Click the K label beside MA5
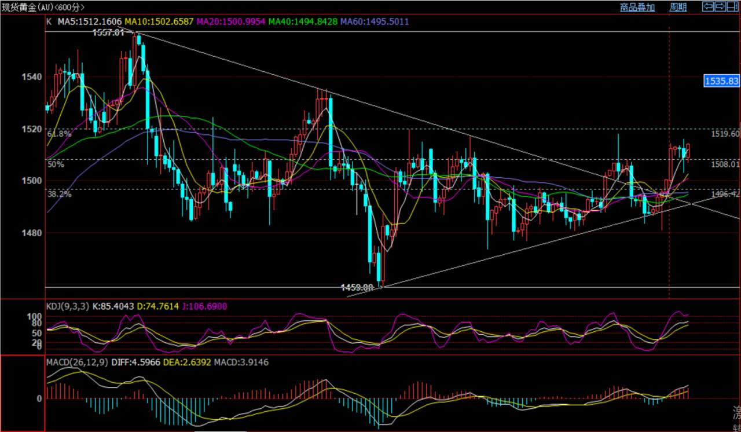Viewport: 741px width, 432px height. point(49,22)
